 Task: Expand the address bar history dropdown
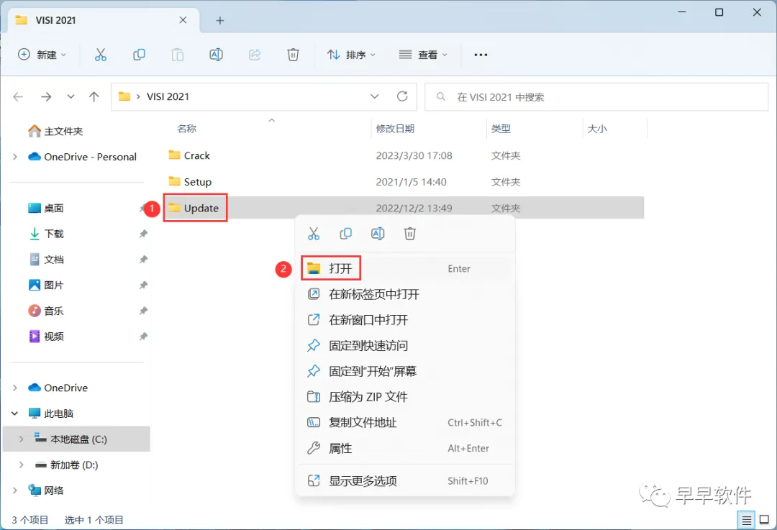pos(375,96)
